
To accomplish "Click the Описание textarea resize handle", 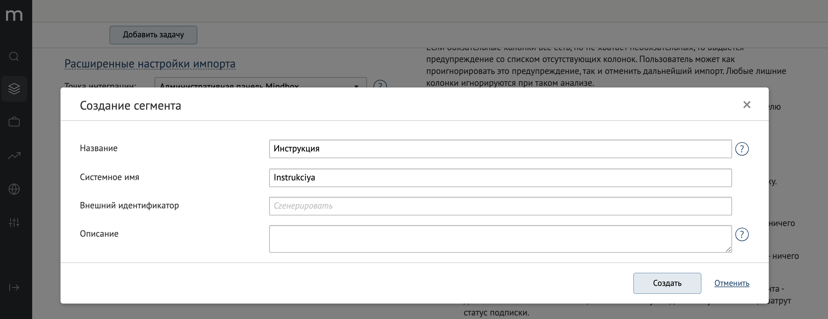I will pyautogui.click(x=728, y=249).
